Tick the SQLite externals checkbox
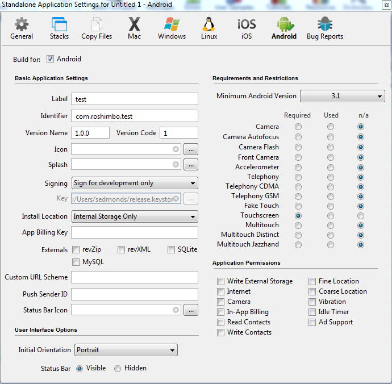This screenshot has width=392, height=384. click(x=172, y=250)
